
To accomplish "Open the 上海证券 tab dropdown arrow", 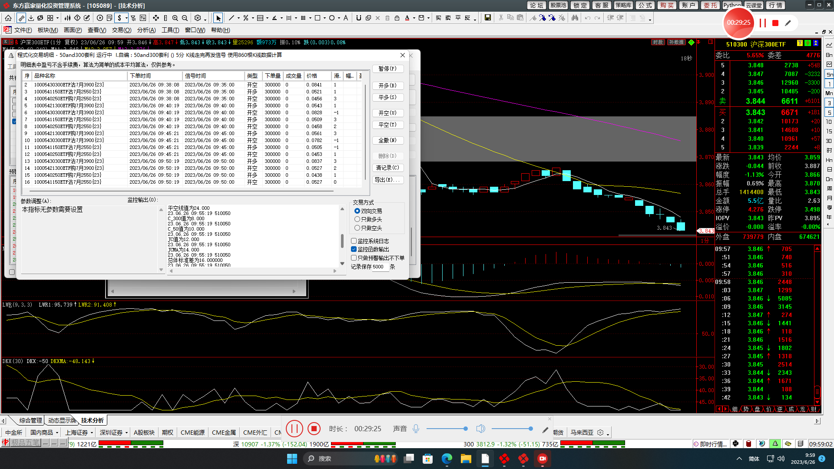I will coord(92,433).
